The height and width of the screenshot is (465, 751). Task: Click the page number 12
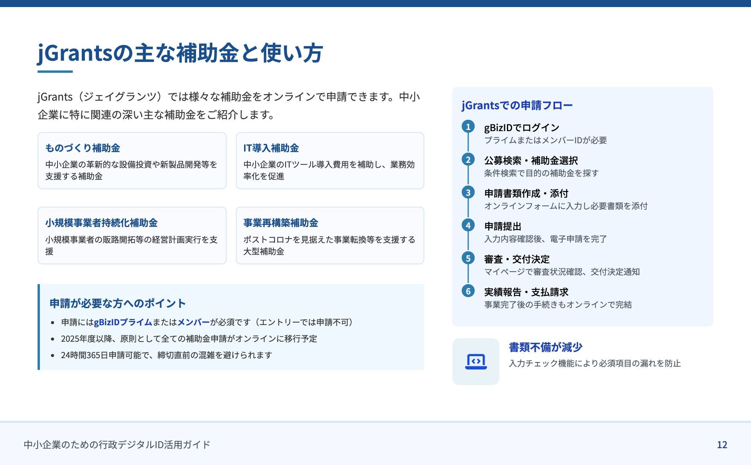pyautogui.click(x=722, y=445)
